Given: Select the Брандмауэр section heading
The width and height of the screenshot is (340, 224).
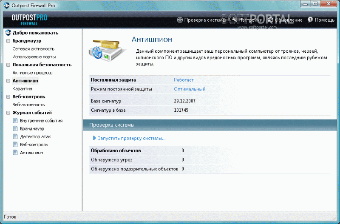Looking at the screenshot, I should point(27,41).
